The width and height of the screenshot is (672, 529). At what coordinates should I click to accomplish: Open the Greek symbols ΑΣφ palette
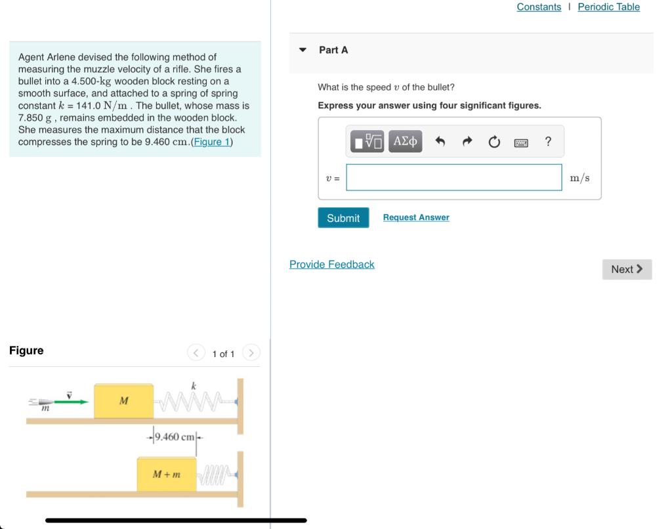(405, 140)
